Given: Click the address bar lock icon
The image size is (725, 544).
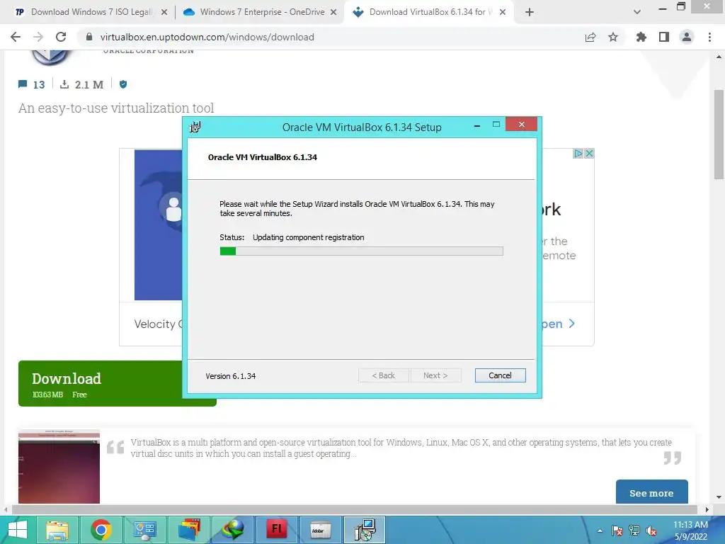Looking at the screenshot, I should coord(89,37).
